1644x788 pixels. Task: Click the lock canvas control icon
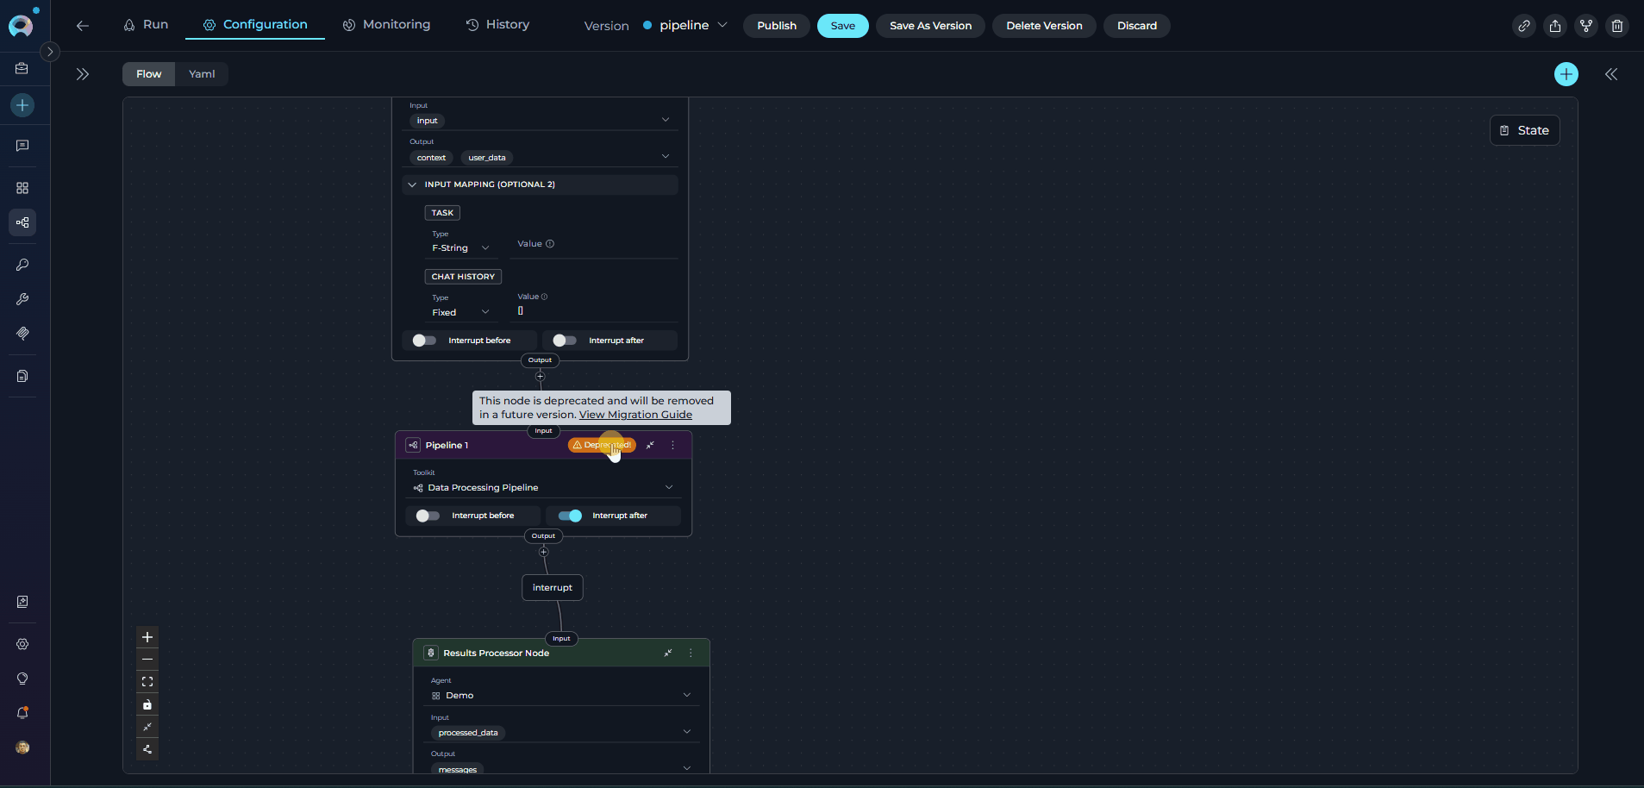(147, 704)
